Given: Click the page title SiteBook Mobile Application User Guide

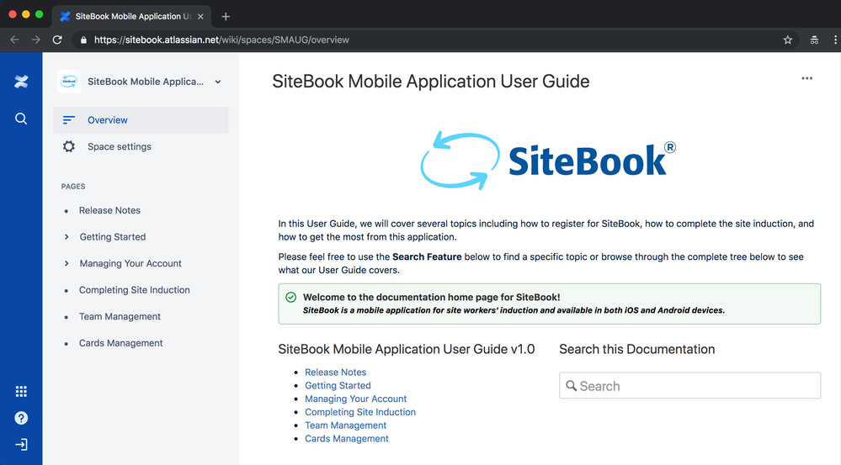Looking at the screenshot, I should pyautogui.click(x=431, y=82).
